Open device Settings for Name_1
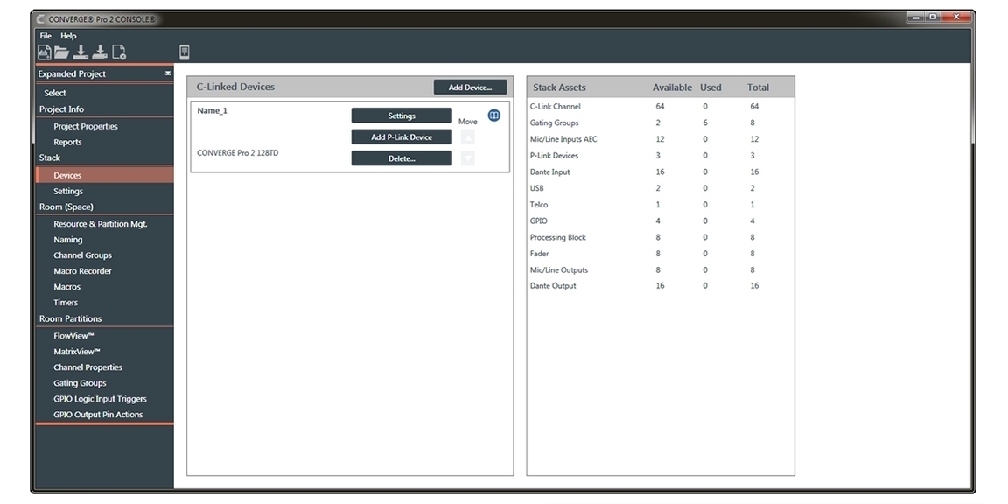1008x504 pixels. (x=402, y=115)
